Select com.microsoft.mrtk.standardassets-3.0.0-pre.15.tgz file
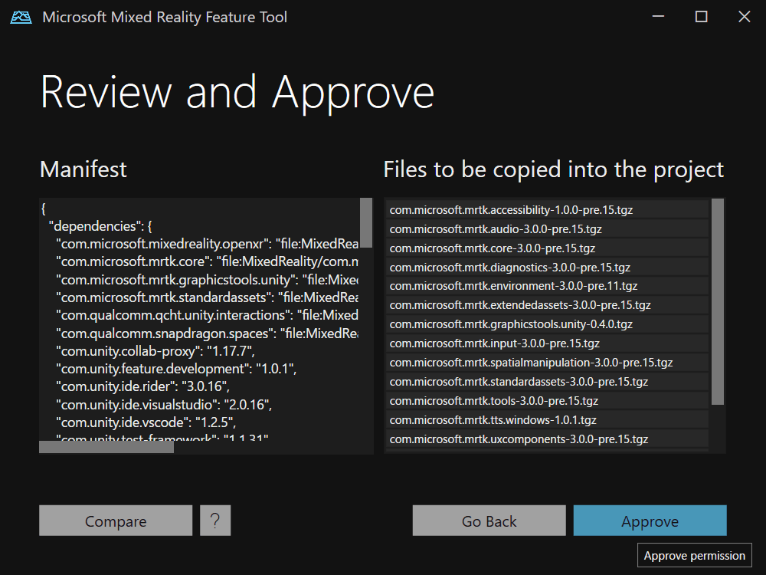This screenshot has width=766, height=575. 547,381
